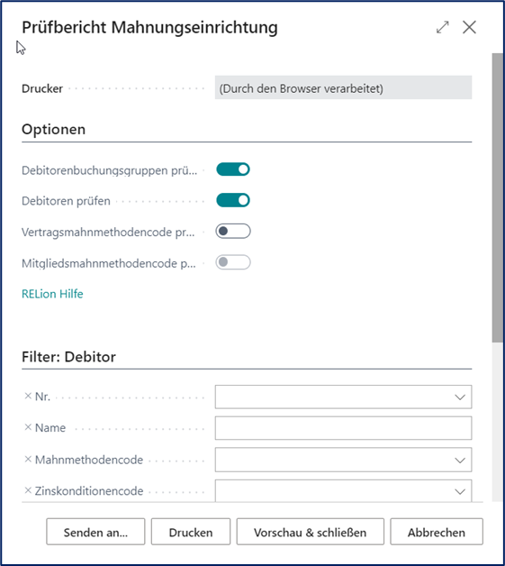Toggle Mitgliedsmahnmethodencode prüfen switch
The image size is (505, 566).
(233, 262)
